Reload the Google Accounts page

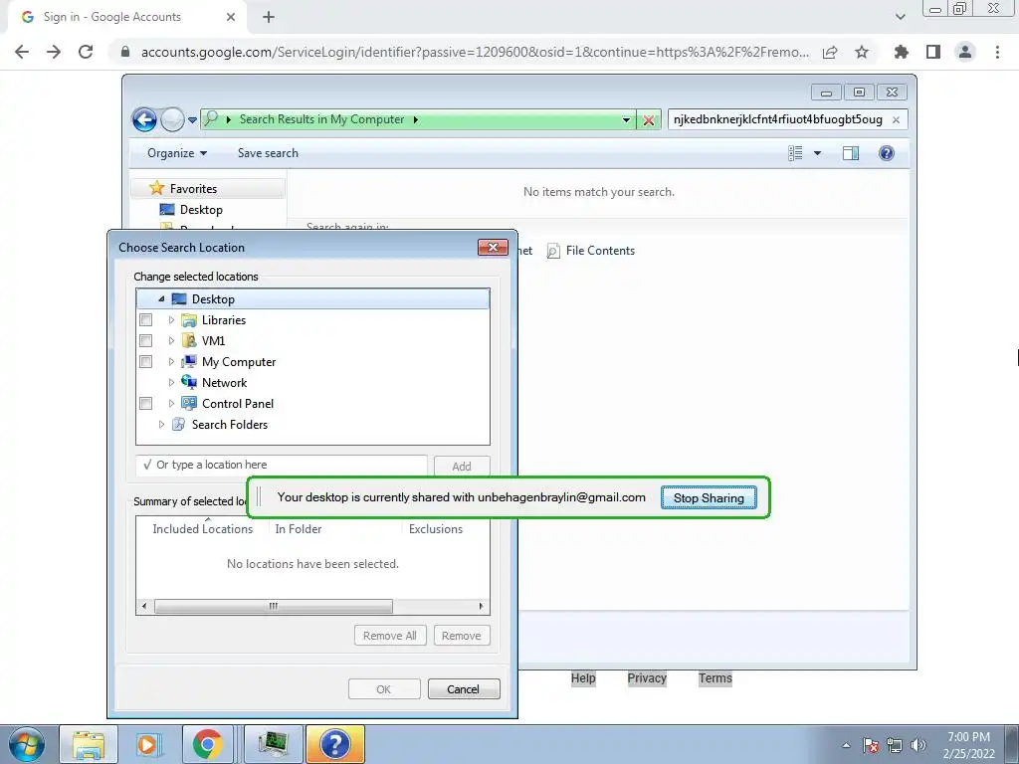coord(86,52)
